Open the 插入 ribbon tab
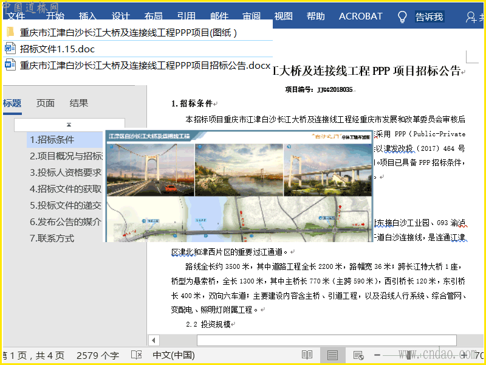The width and height of the screenshot is (486, 365). 87,16
